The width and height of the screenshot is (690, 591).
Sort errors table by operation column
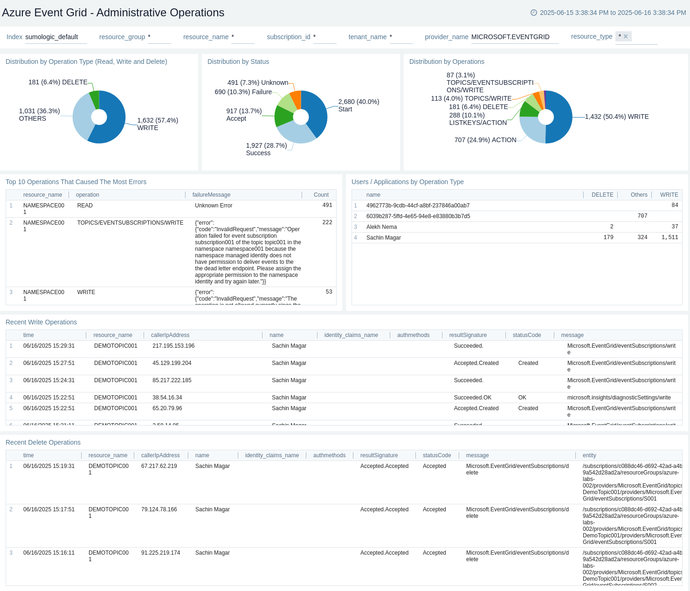pyautogui.click(x=88, y=195)
